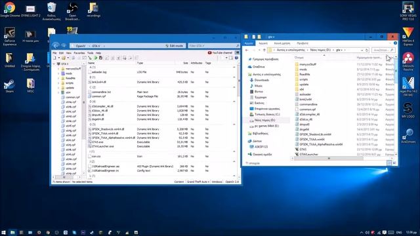Switch Explorer to details view icon
The image size is (420, 236).
tap(389, 163)
